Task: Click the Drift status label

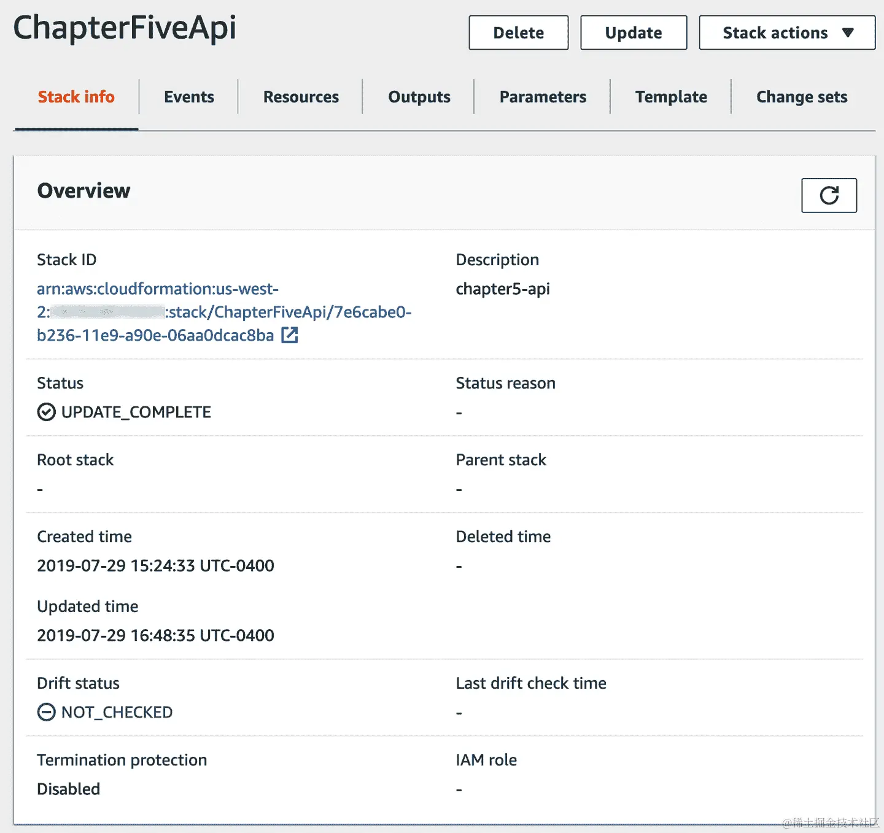Action: (78, 683)
